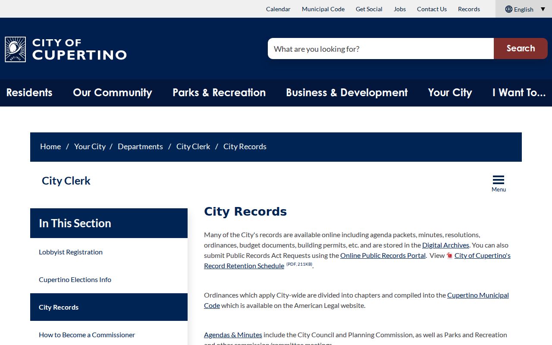Open the Calendar link in top bar
This screenshot has width=552, height=345.
(x=278, y=9)
